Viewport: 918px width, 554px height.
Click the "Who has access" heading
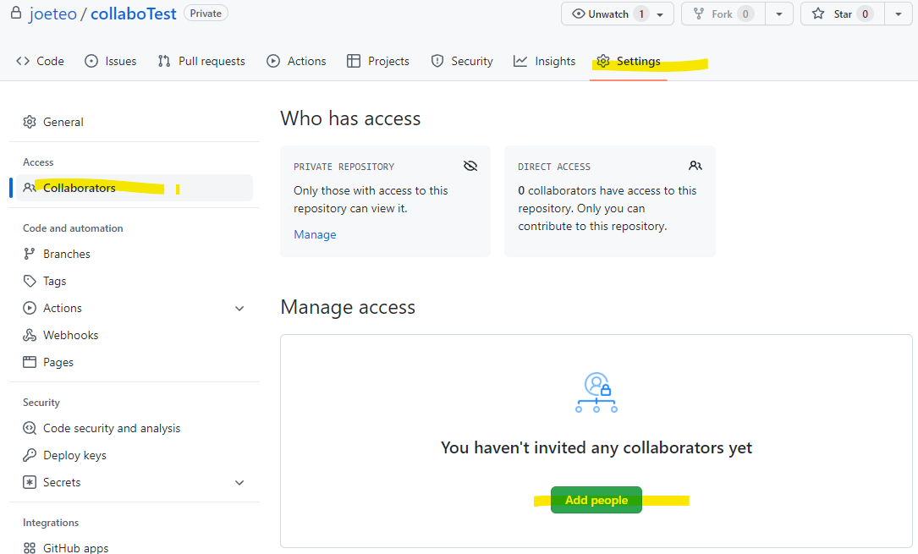pos(350,118)
